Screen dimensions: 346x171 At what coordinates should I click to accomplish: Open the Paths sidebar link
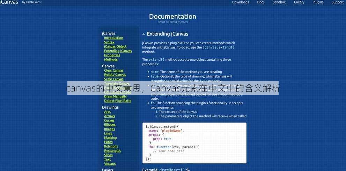(108, 142)
